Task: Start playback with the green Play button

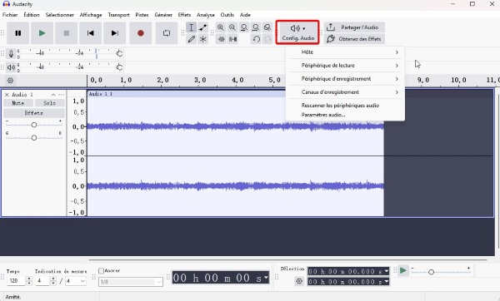Action: tap(42, 33)
